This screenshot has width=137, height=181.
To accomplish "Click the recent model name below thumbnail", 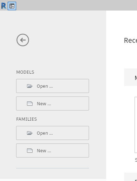I will pos(136,160).
